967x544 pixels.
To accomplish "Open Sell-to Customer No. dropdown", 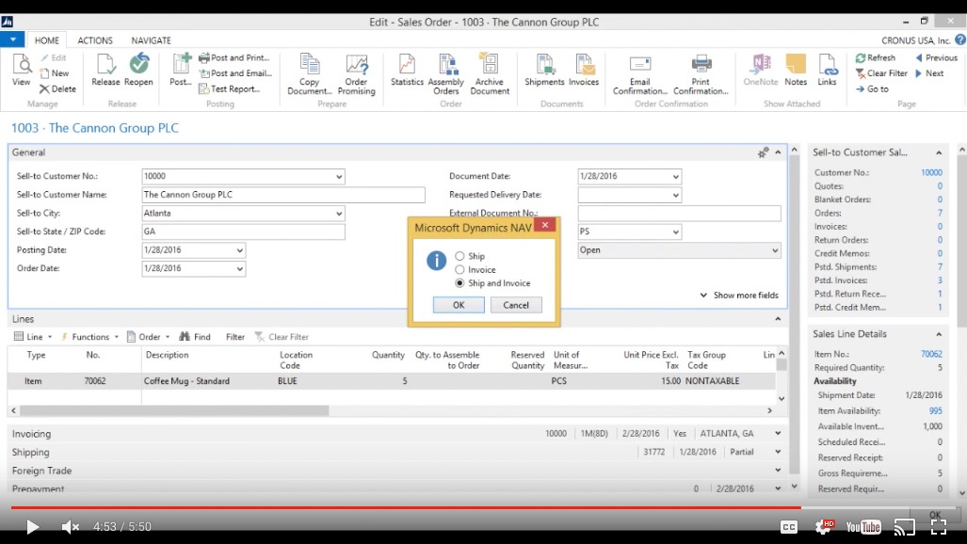I will pyautogui.click(x=339, y=176).
